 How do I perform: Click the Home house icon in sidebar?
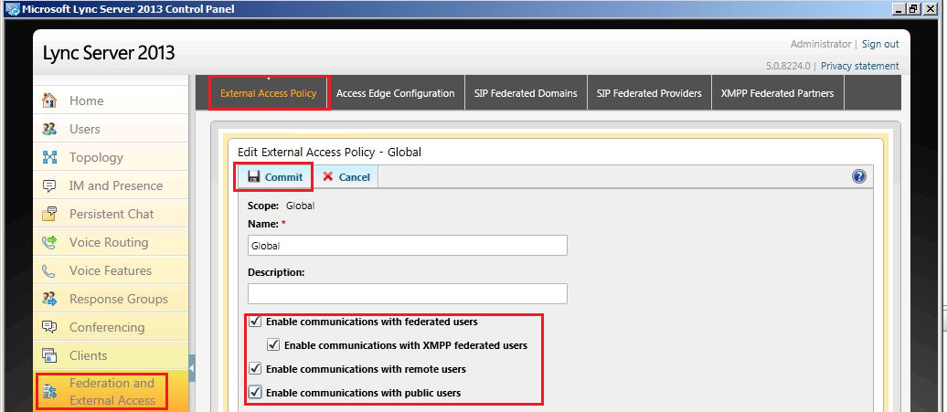coord(49,100)
